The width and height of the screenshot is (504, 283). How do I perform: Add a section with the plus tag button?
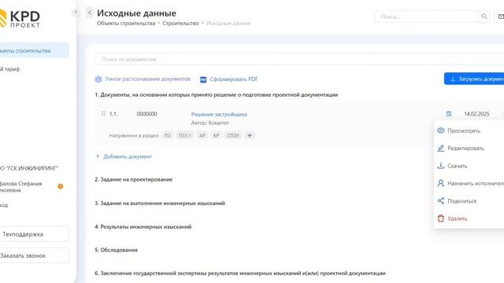(250, 135)
